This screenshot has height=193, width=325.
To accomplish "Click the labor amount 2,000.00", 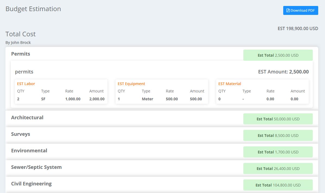I will point(97,99).
